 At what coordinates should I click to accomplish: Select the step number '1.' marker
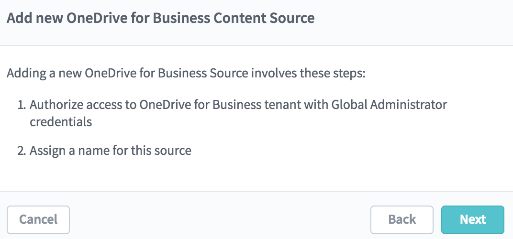tap(22, 105)
